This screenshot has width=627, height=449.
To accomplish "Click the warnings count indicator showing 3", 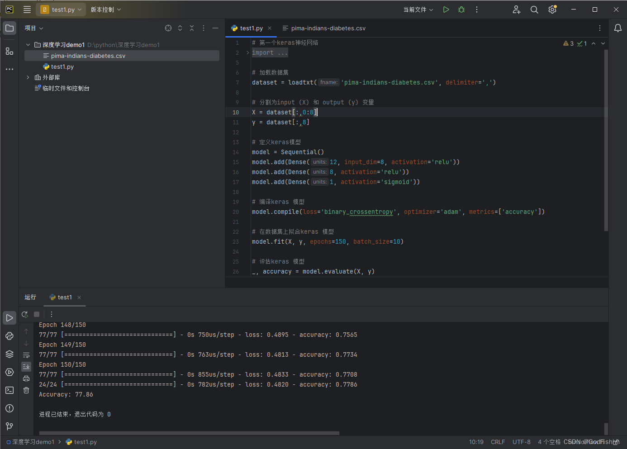I will point(568,43).
